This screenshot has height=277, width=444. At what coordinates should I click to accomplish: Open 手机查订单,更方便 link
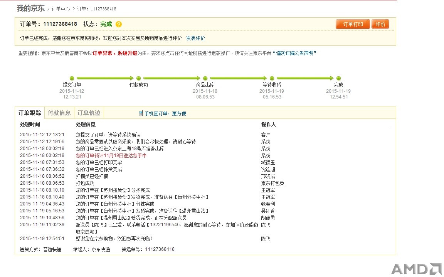165,113
